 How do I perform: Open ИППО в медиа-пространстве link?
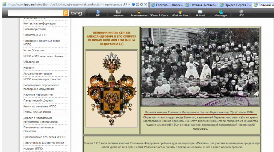[x=42, y=79]
